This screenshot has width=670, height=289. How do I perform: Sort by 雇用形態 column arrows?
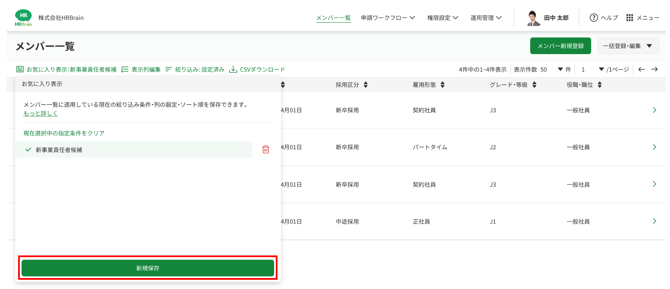pyautogui.click(x=442, y=85)
